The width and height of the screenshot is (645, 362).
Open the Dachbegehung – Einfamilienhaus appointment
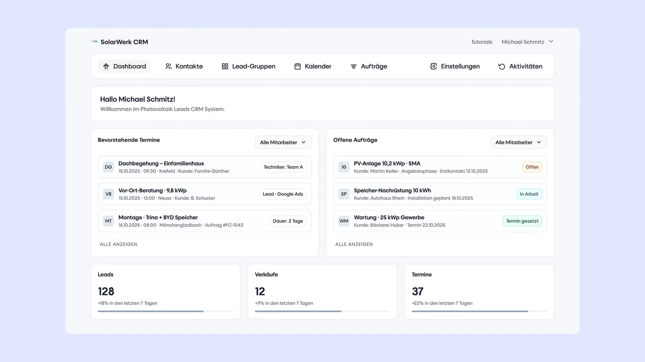tap(204, 167)
